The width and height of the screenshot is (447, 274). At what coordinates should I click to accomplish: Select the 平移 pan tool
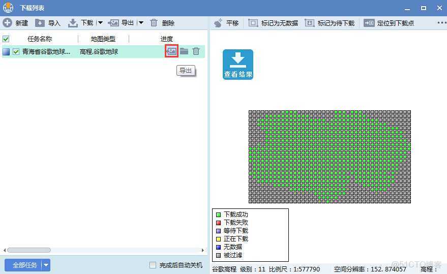226,23
